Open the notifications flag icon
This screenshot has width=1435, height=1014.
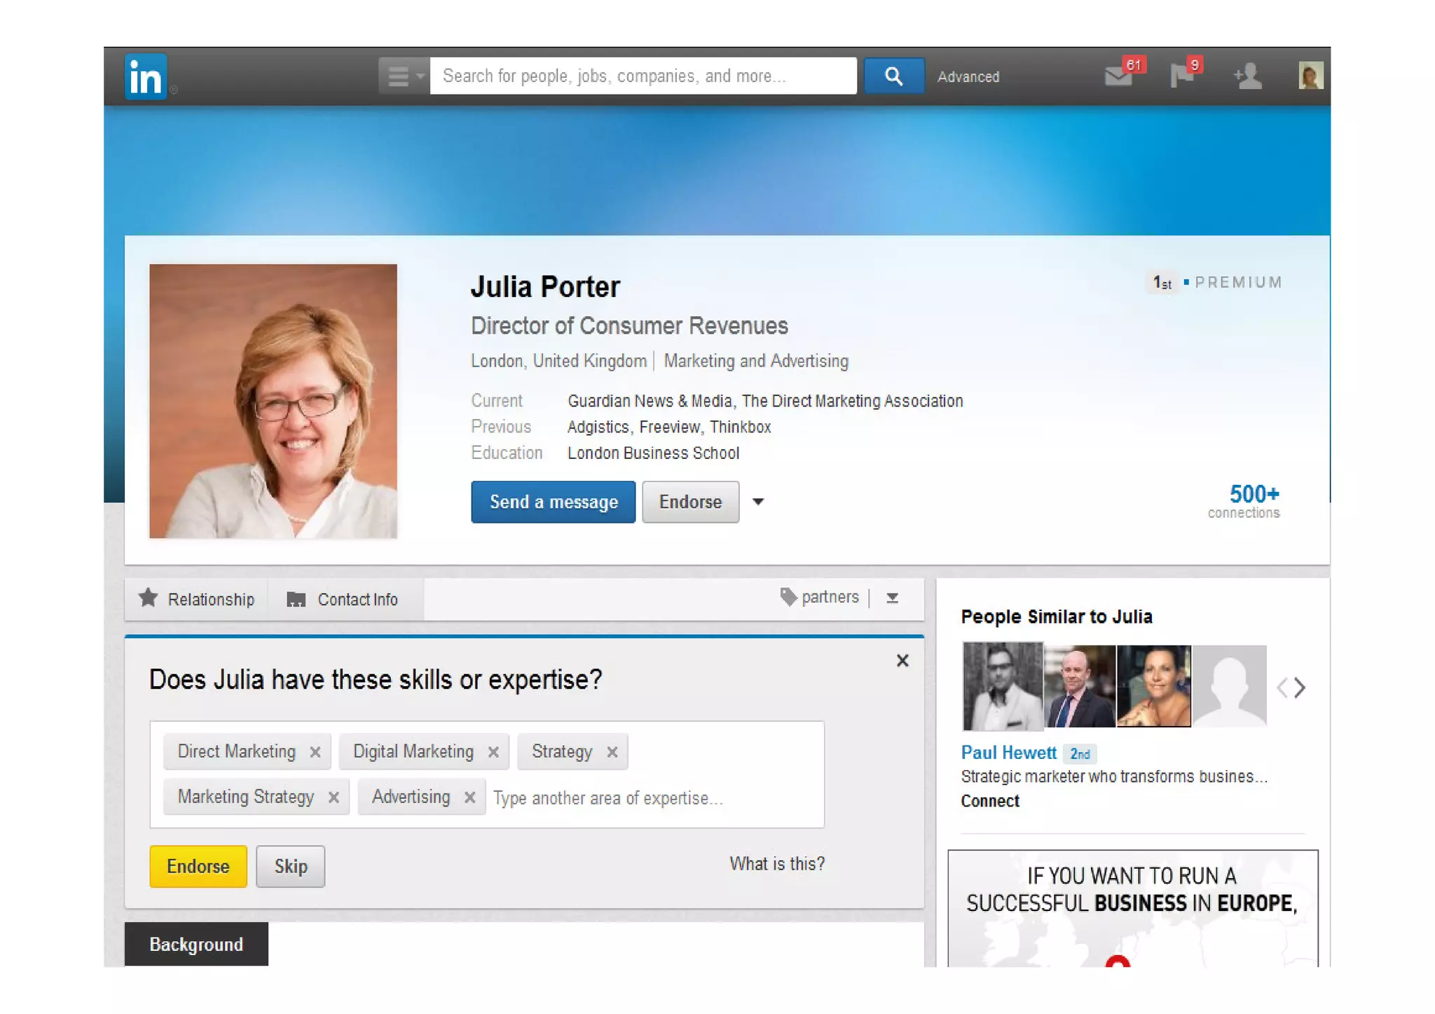1182,76
